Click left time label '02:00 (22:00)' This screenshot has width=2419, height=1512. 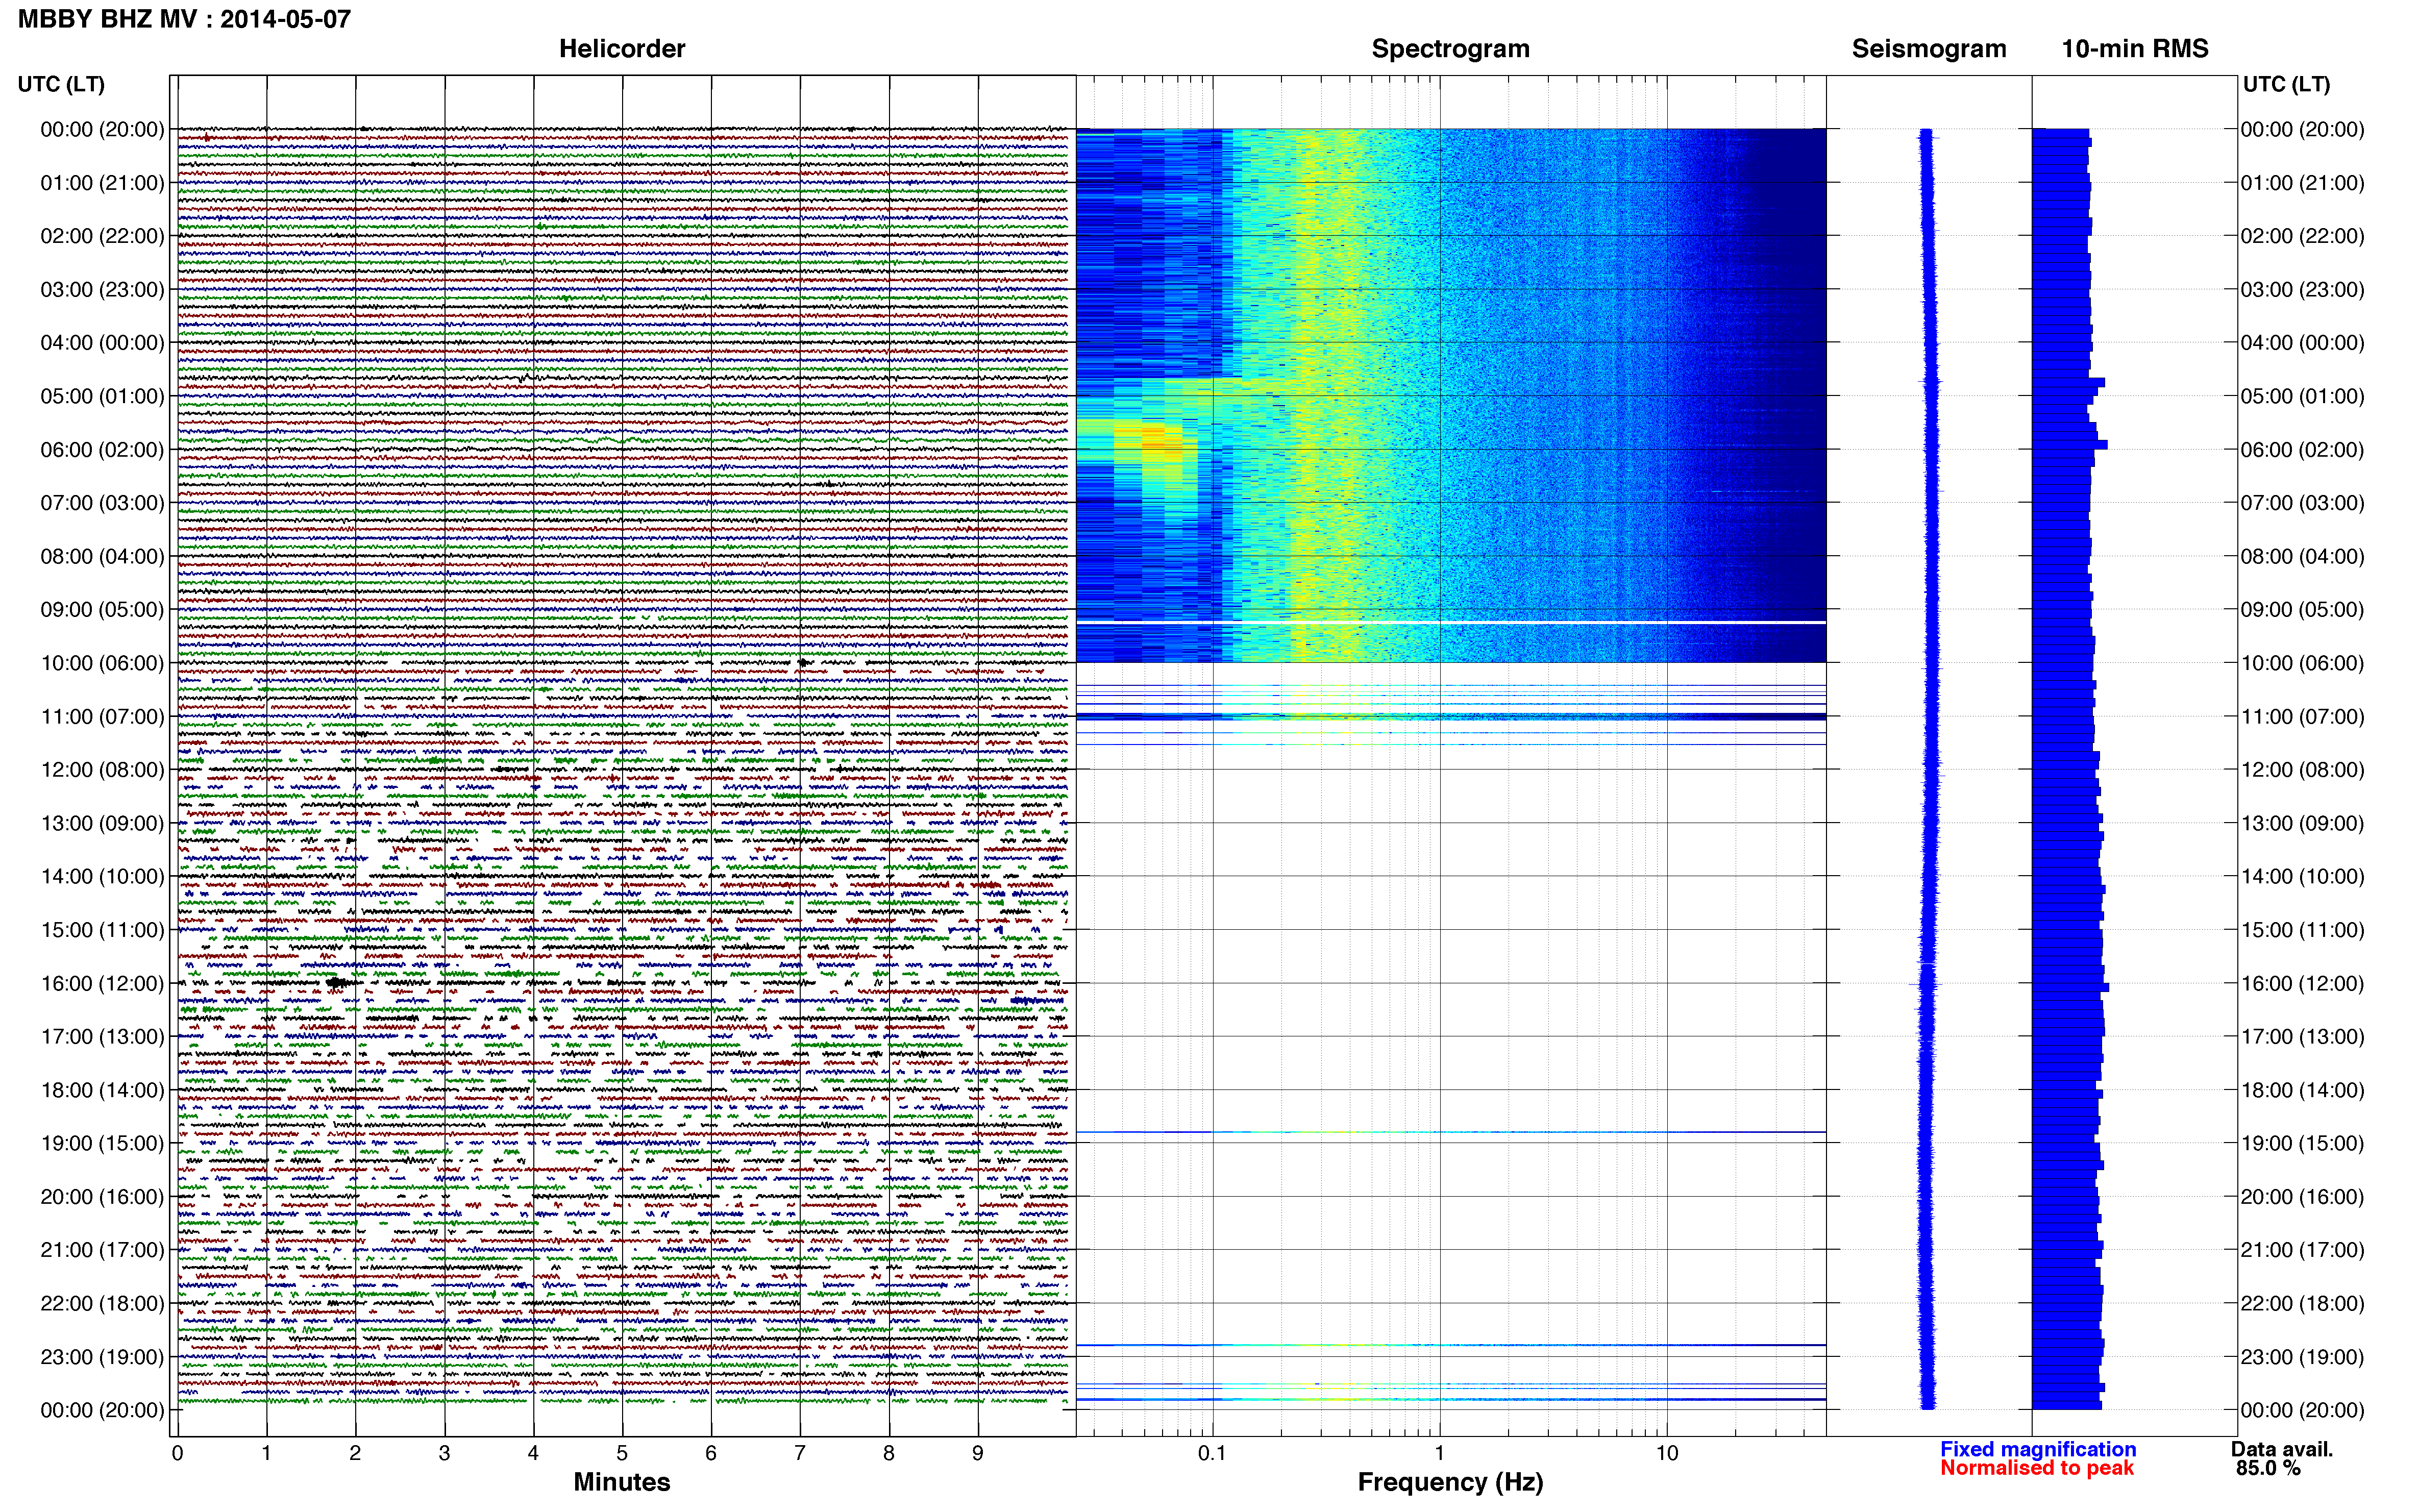[102, 236]
